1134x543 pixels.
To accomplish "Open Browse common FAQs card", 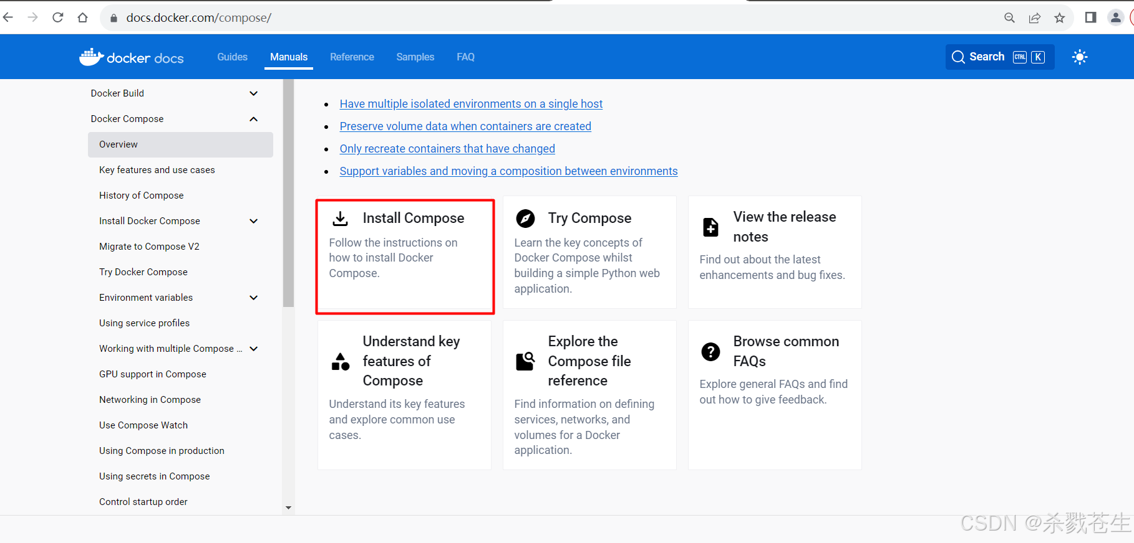I will tap(775, 395).
